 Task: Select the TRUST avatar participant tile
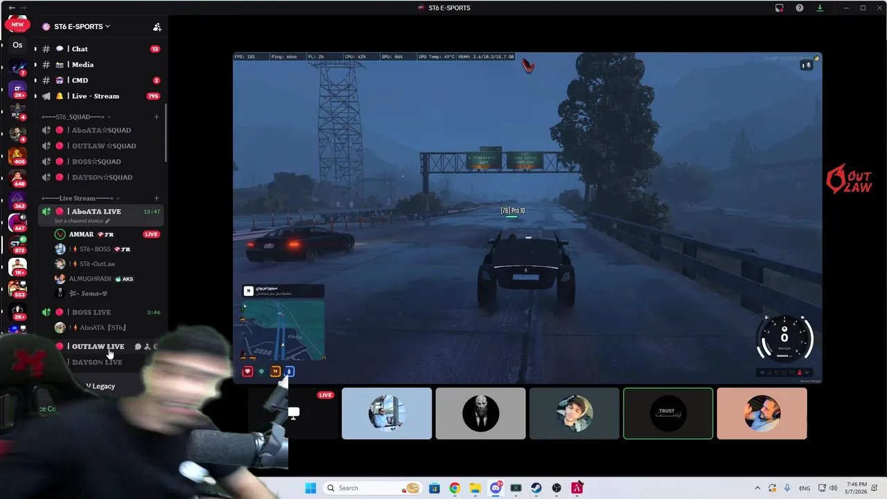[x=668, y=414]
